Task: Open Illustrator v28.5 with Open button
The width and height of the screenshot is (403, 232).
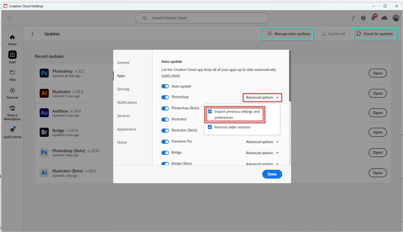Action: [x=378, y=93]
